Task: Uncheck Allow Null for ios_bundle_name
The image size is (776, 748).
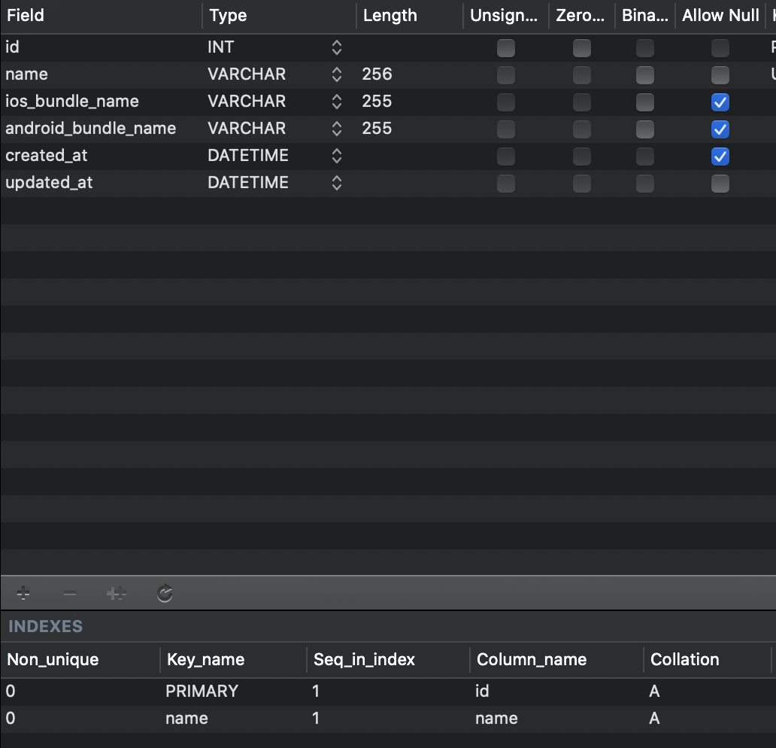Action: tap(720, 102)
